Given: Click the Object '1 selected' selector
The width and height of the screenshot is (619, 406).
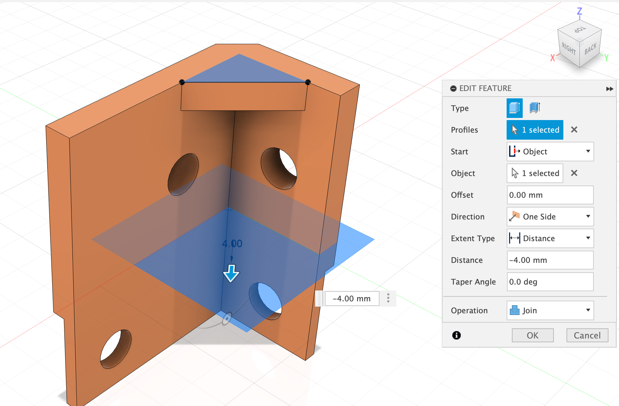Looking at the screenshot, I should [535, 173].
